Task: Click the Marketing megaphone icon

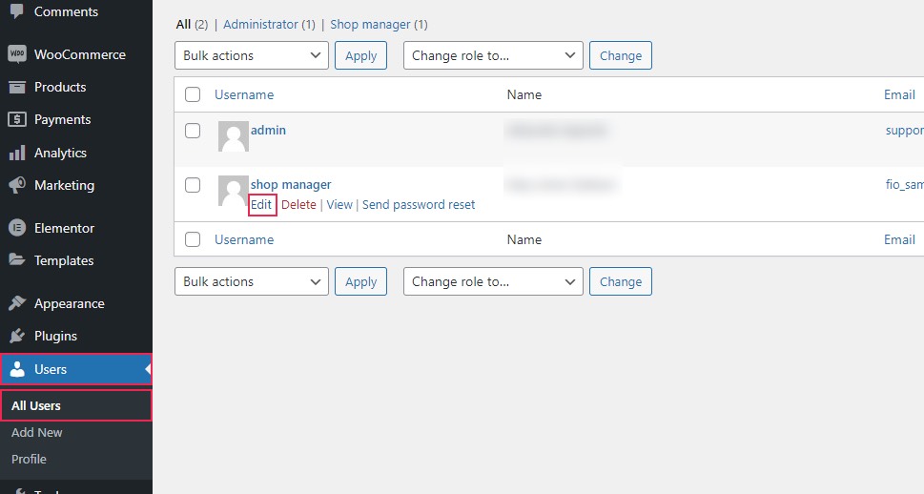Action: (x=17, y=185)
